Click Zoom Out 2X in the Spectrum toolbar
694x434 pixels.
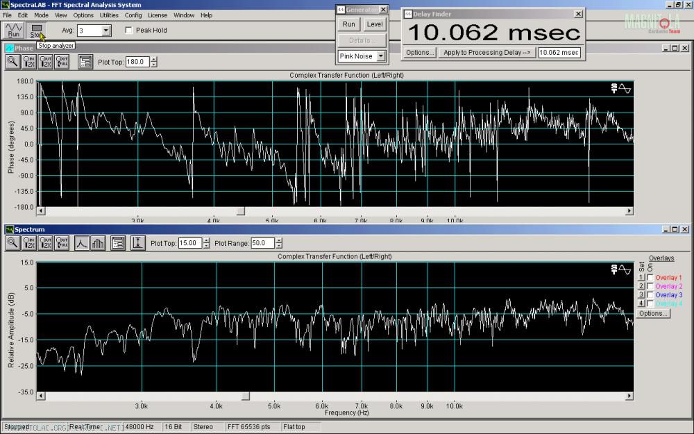click(x=46, y=243)
